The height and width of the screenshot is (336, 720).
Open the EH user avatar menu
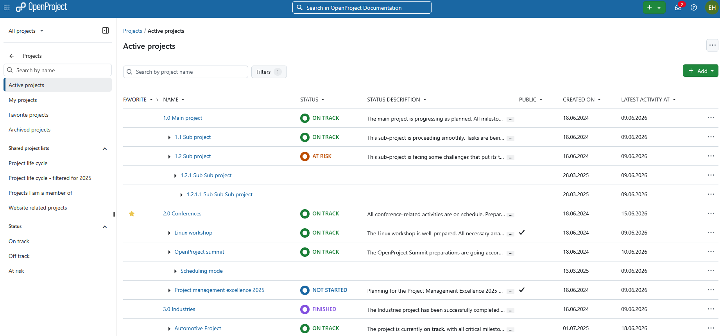click(712, 7)
